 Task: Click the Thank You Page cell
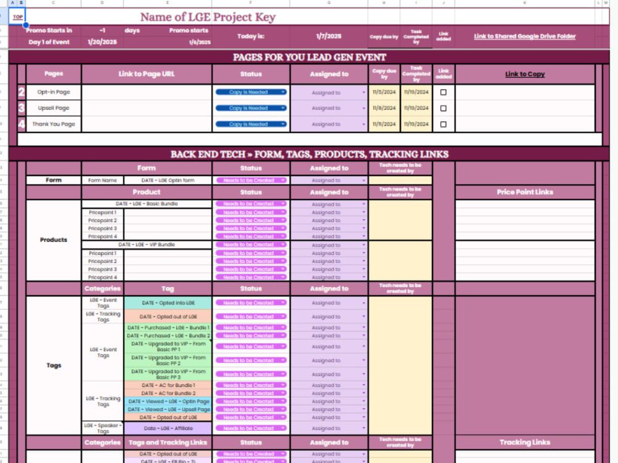[54, 125]
